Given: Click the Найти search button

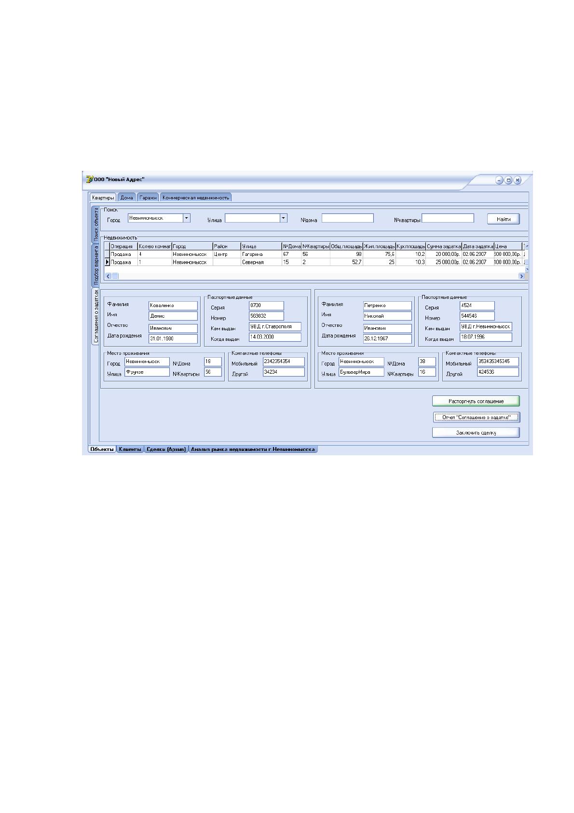Looking at the screenshot, I should click(503, 219).
